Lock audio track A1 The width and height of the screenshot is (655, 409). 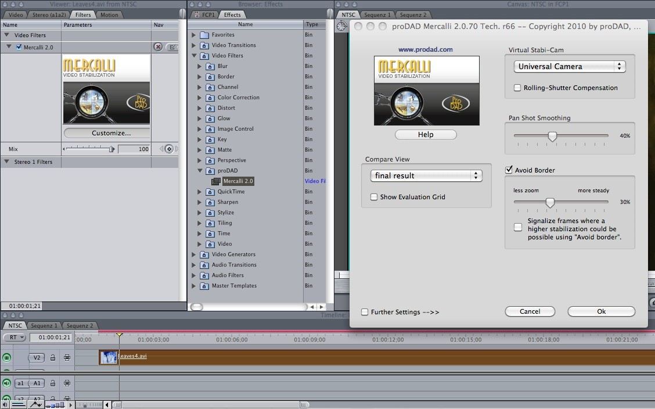click(x=53, y=383)
